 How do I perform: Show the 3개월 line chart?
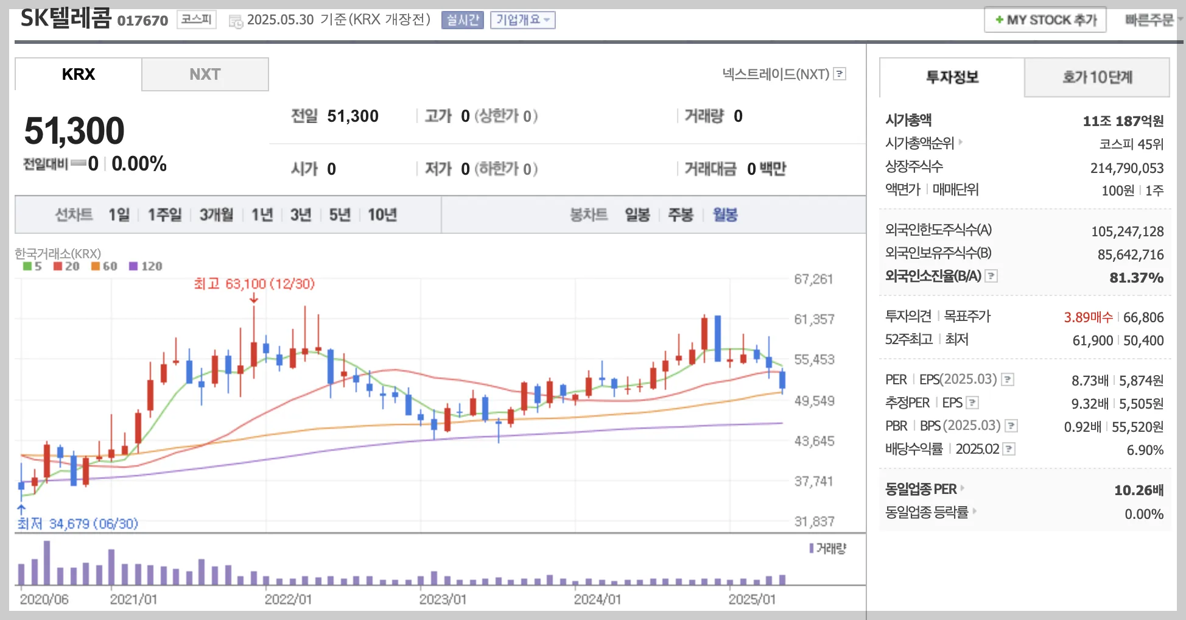[217, 214]
